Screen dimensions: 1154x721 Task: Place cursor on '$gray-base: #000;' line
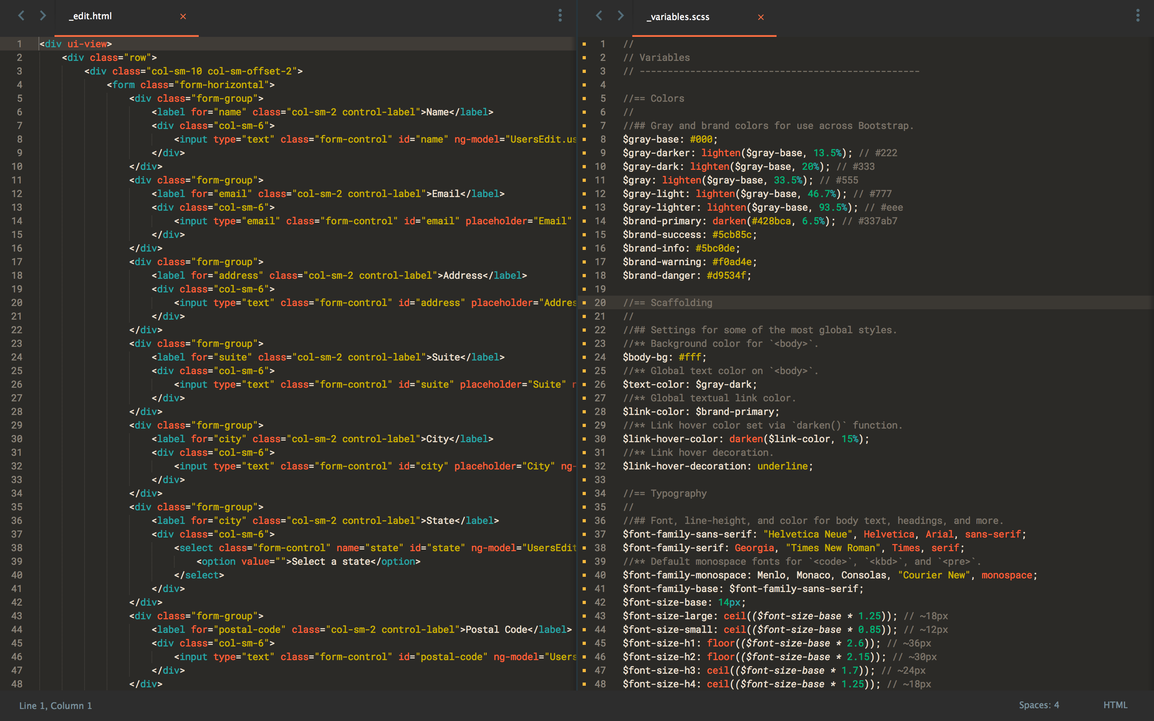[670, 139]
